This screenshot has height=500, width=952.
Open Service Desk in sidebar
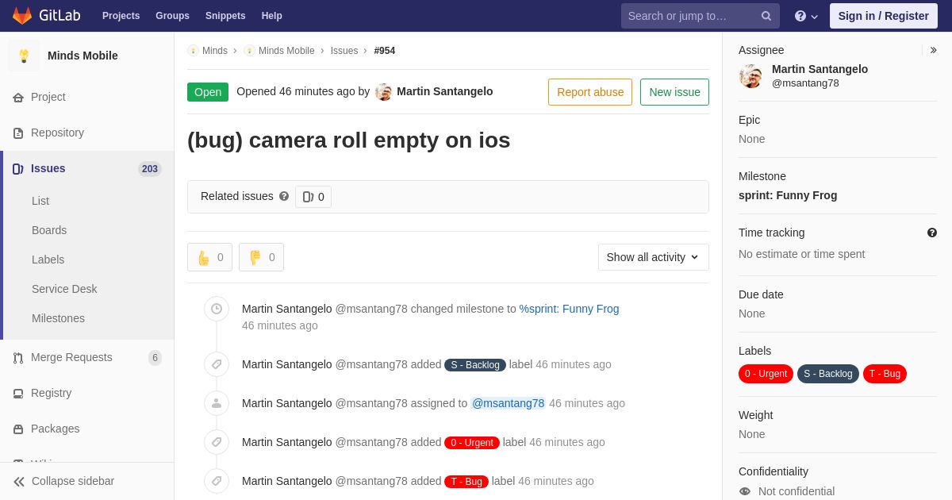(x=64, y=289)
